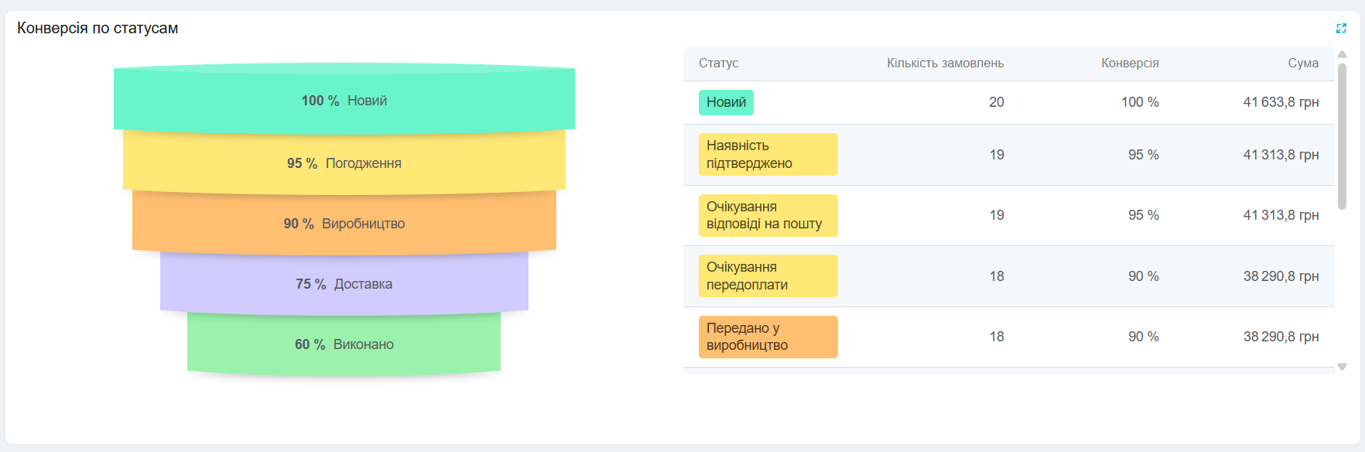Image resolution: width=1365 pixels, height=452 pixels.
Task: Expand the widget with the fullscreen icon
Action: pyautogui.click(x=1341, y=29)
